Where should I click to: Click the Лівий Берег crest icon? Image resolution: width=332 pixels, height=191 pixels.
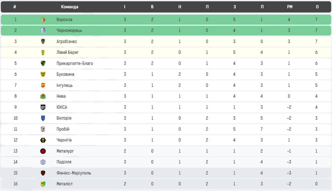(43, 52)
